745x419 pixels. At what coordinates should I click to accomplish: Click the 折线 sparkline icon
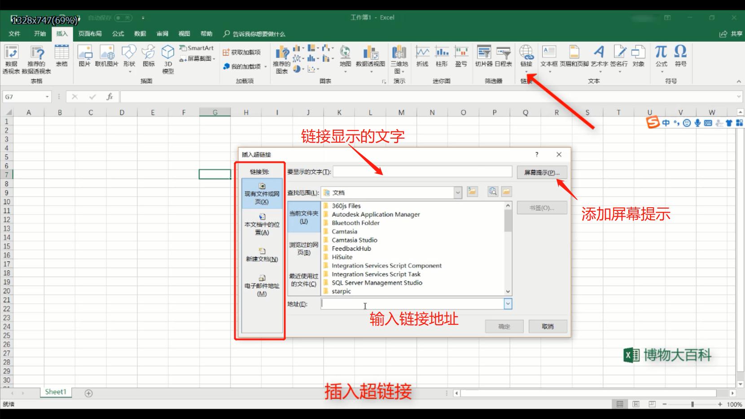pyautogui.click(x=422, y=56)
